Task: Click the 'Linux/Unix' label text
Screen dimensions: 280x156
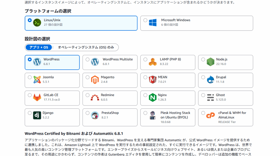Action: [52, 20]
